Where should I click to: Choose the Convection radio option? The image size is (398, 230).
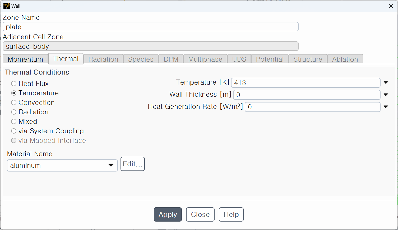(x=33, y=102)
